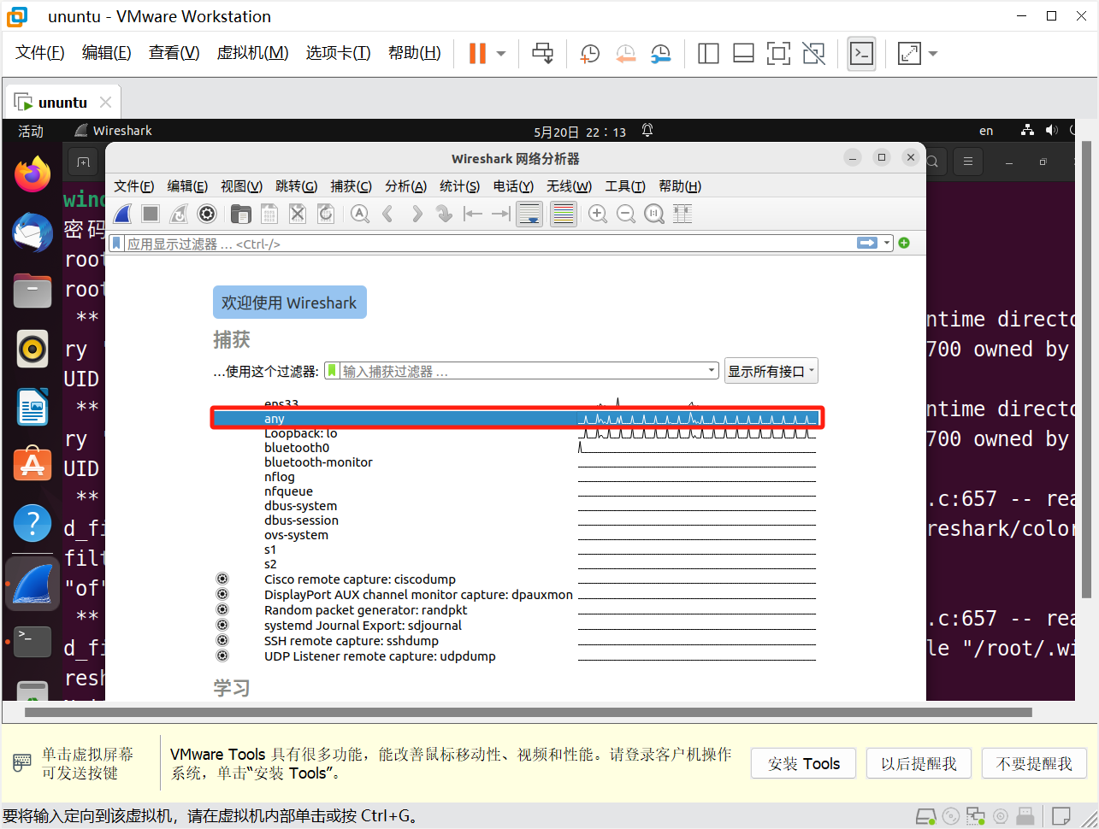Click the reload capture file icon
1099x829 pixels.
pyautogui.click(x=326, y=214)
